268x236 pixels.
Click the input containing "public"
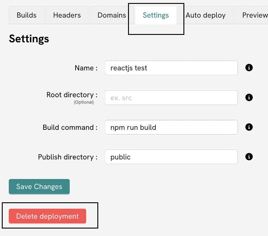[171, 157]
